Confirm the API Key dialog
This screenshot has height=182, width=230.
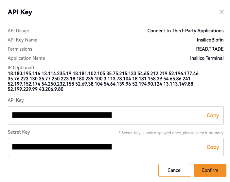click(x=210, y=170)
